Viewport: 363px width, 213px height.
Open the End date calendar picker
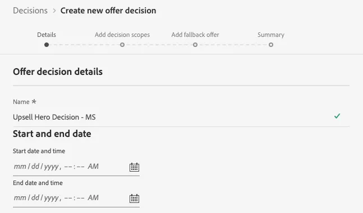pyautogui.click(x=134, y=198)
